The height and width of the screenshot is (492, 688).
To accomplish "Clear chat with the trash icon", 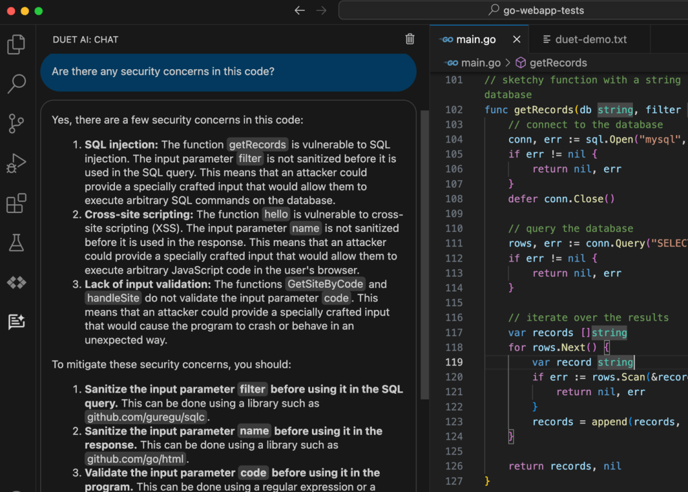I will (410, 40).
